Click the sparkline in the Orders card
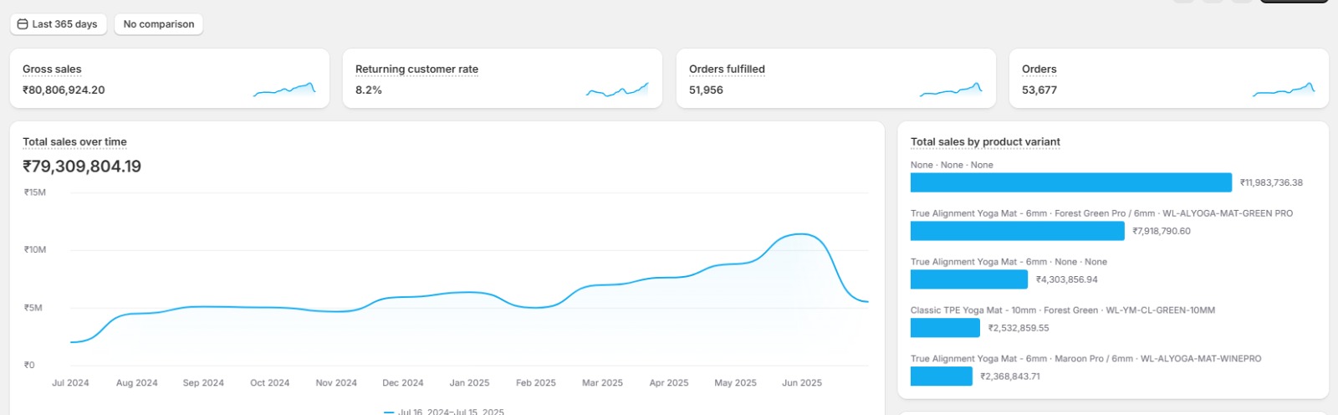 [x=1284, y=90]
